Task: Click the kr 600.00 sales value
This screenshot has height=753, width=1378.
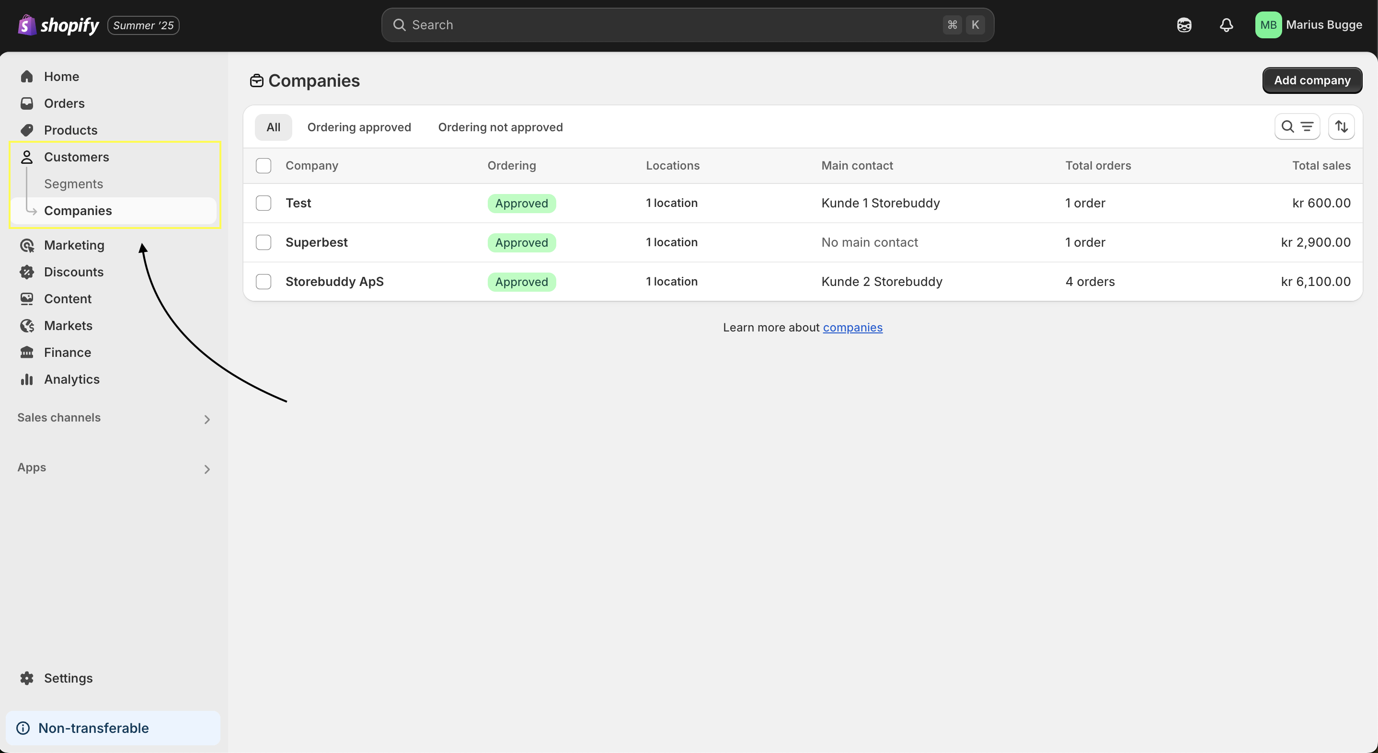Action: click(1321, 203)
